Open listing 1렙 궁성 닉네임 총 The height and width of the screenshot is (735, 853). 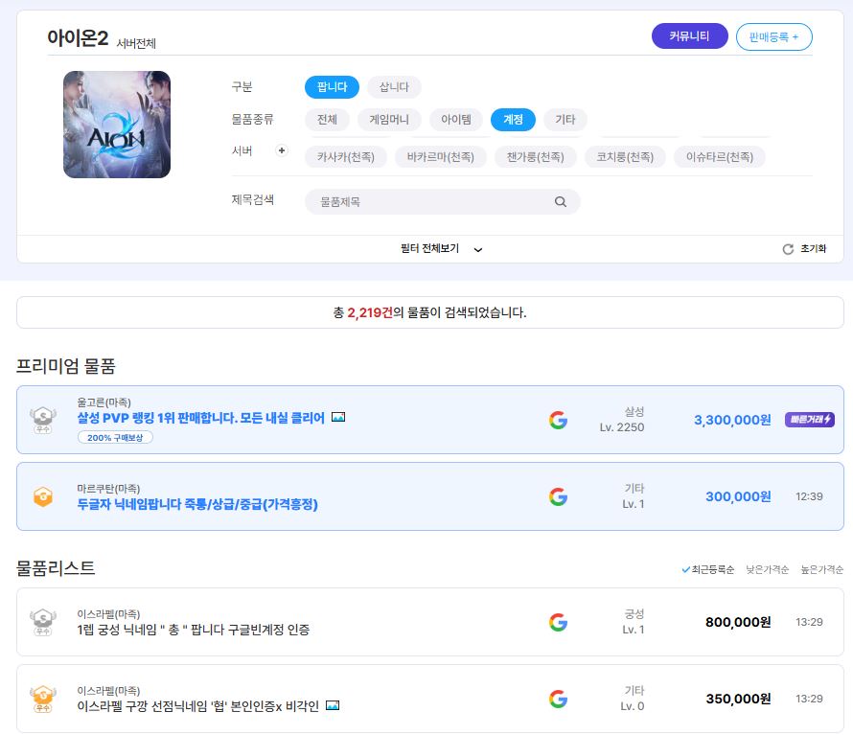pos(193,630)
